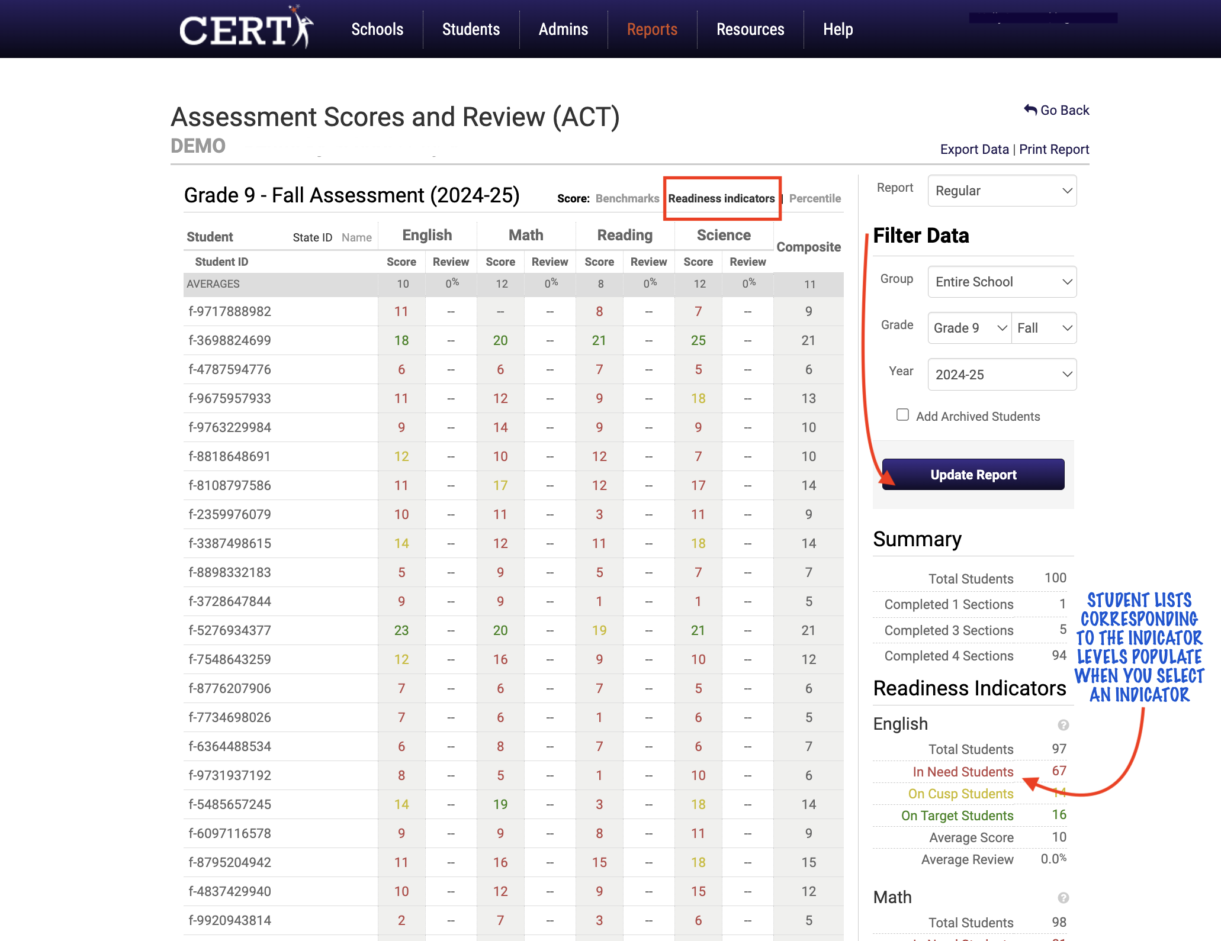Open the English readiness help icon
The image size is (1221, 941).
(x=1063, y=724)
